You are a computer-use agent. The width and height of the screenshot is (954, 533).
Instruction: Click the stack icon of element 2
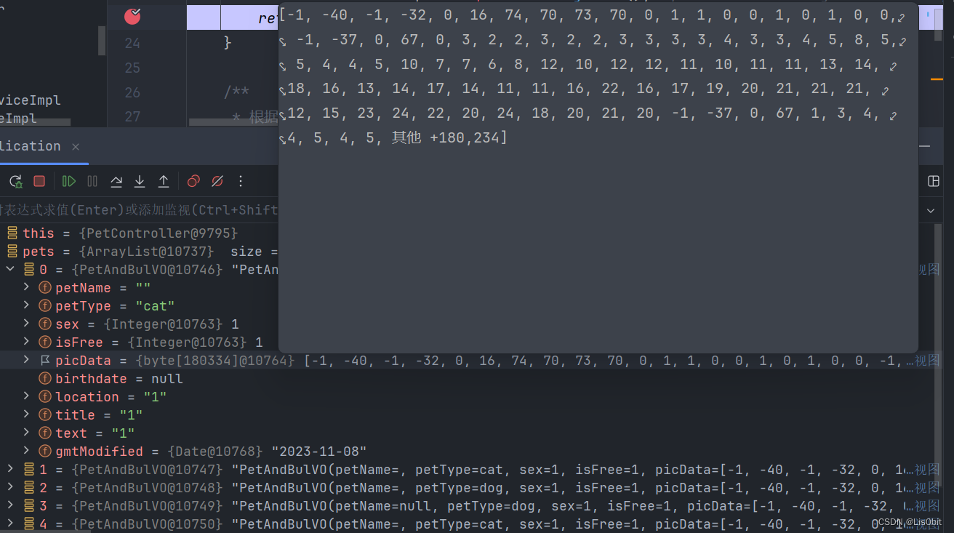29,487
